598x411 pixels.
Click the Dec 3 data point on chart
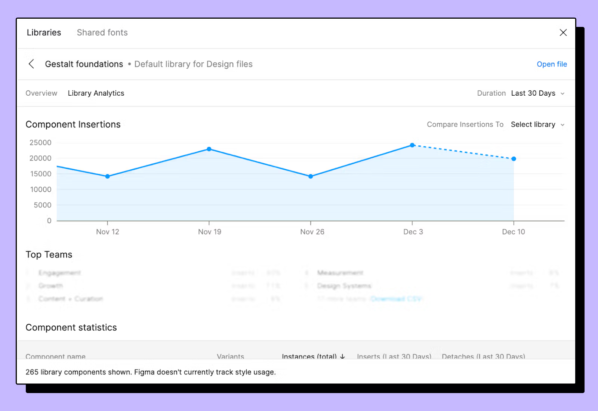[x=412, y=145]
